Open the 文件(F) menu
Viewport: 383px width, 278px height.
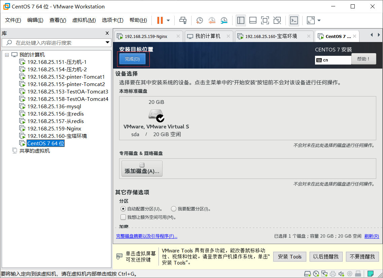click(x=13, y=20)
